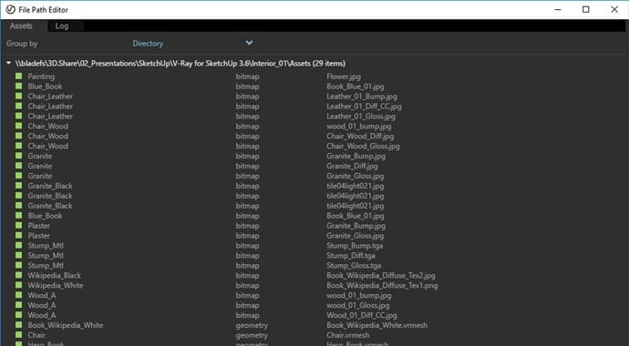629x346 pixels.
Task: Switch to the Log tab
Action: tap(62, 26)
